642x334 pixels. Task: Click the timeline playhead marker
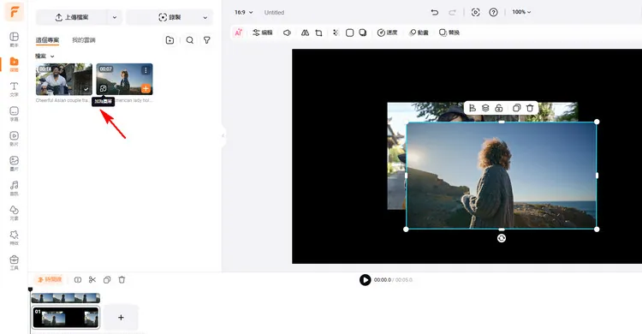point(30,289)
